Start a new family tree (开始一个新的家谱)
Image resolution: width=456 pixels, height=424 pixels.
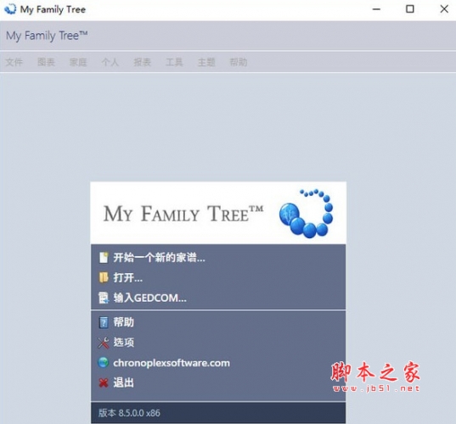159,257
